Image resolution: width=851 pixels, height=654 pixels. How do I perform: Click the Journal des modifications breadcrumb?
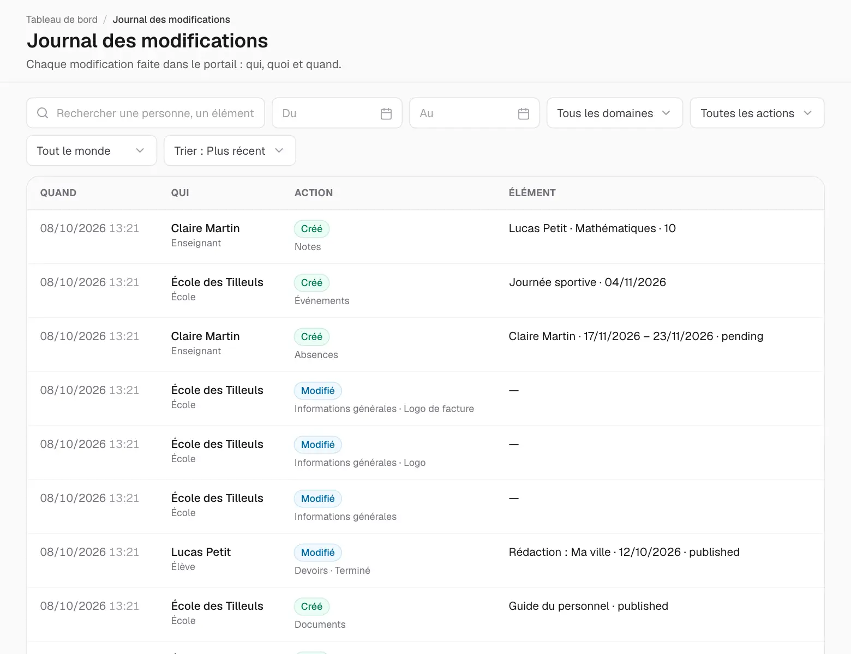coord(171,20)
